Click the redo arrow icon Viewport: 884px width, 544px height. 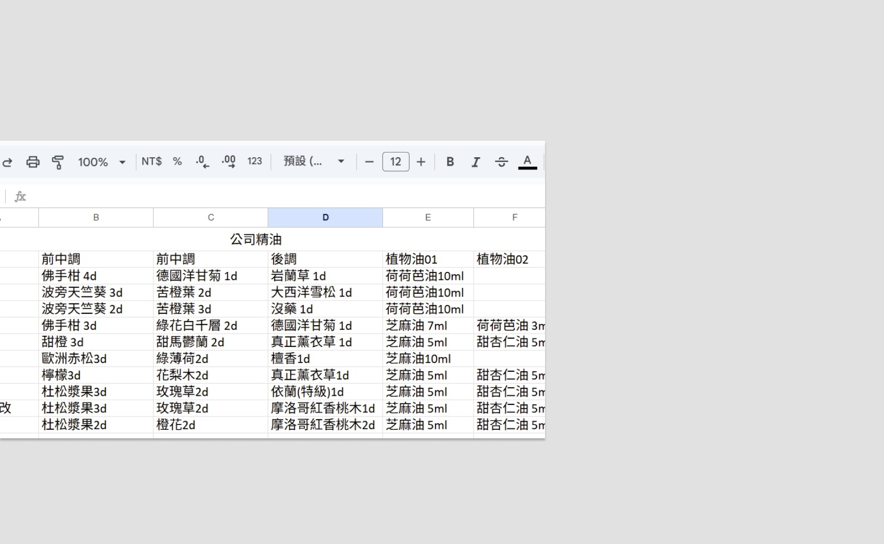[x=7, y=162]
